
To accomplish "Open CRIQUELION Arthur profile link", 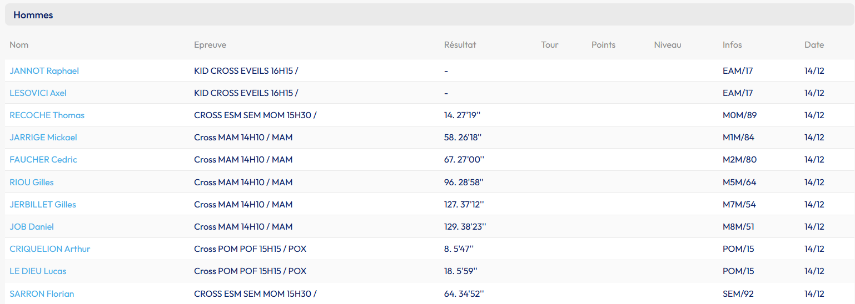I will coord(50,249).
